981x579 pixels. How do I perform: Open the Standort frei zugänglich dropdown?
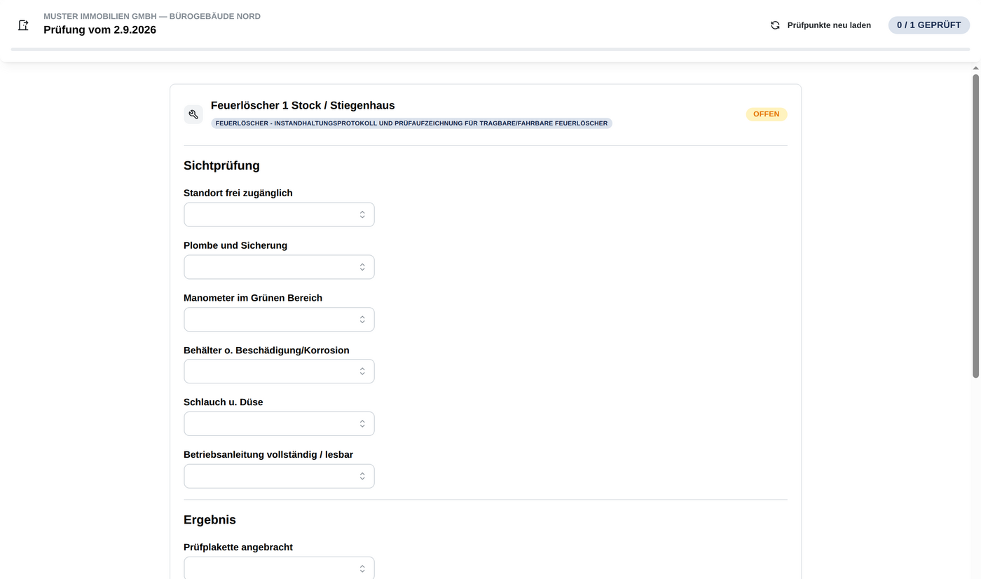coord(279,214)
